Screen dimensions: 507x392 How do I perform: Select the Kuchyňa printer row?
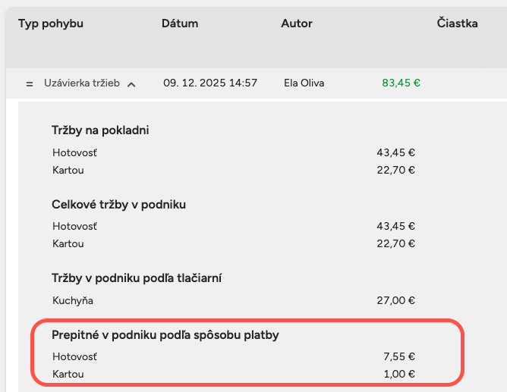tap(73, 300)
